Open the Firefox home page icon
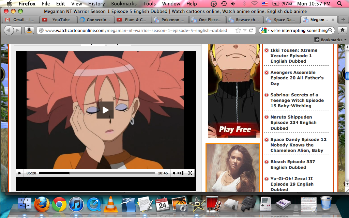 (x=343, y=30)
